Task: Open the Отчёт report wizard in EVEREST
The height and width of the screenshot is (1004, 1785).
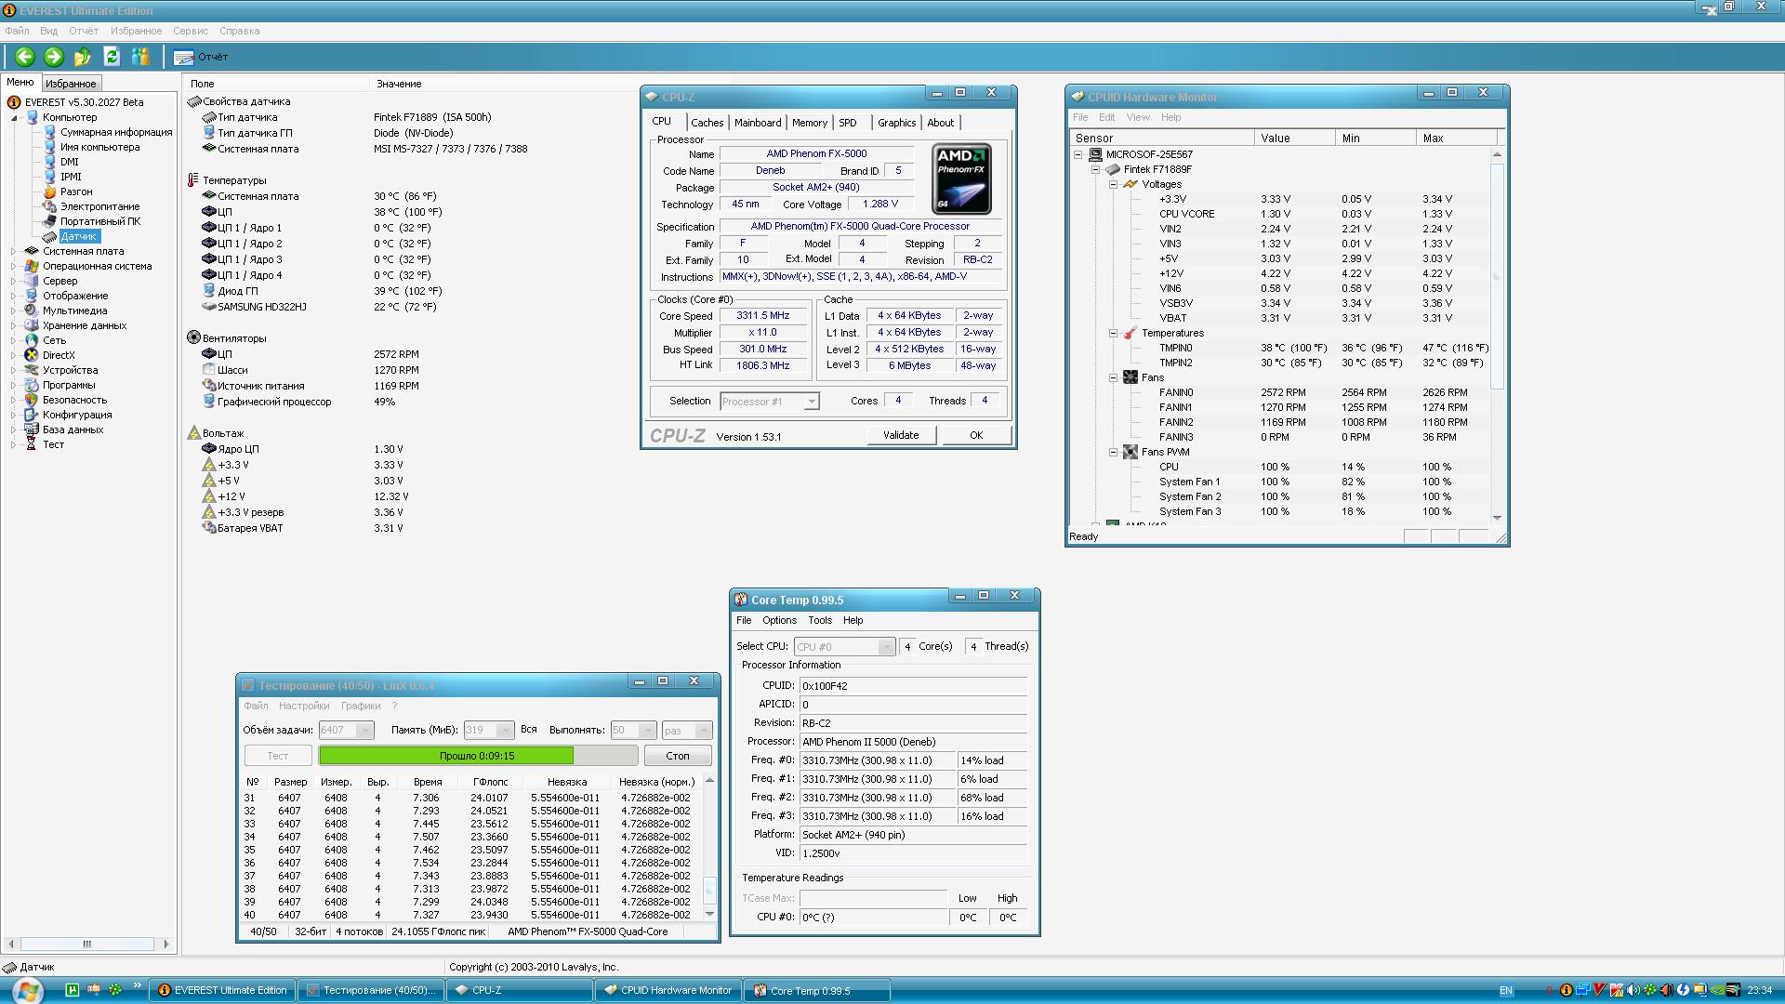Action: point(201,57)
